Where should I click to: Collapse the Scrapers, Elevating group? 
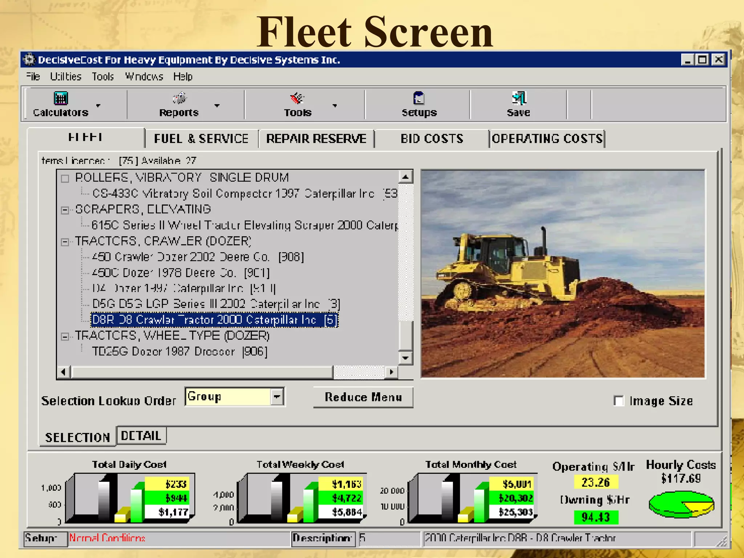(65, 210)
